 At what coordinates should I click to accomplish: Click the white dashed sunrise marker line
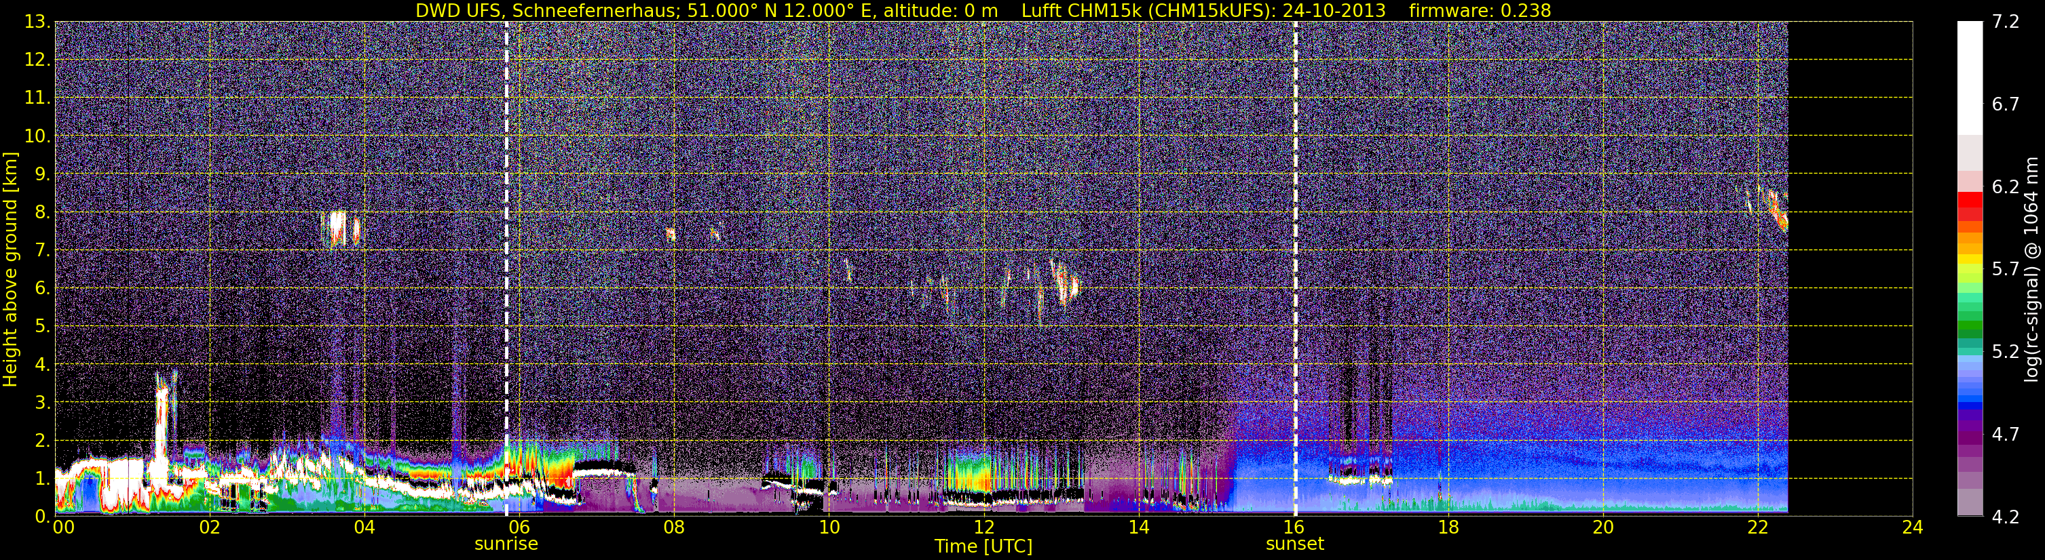(506, 269)
